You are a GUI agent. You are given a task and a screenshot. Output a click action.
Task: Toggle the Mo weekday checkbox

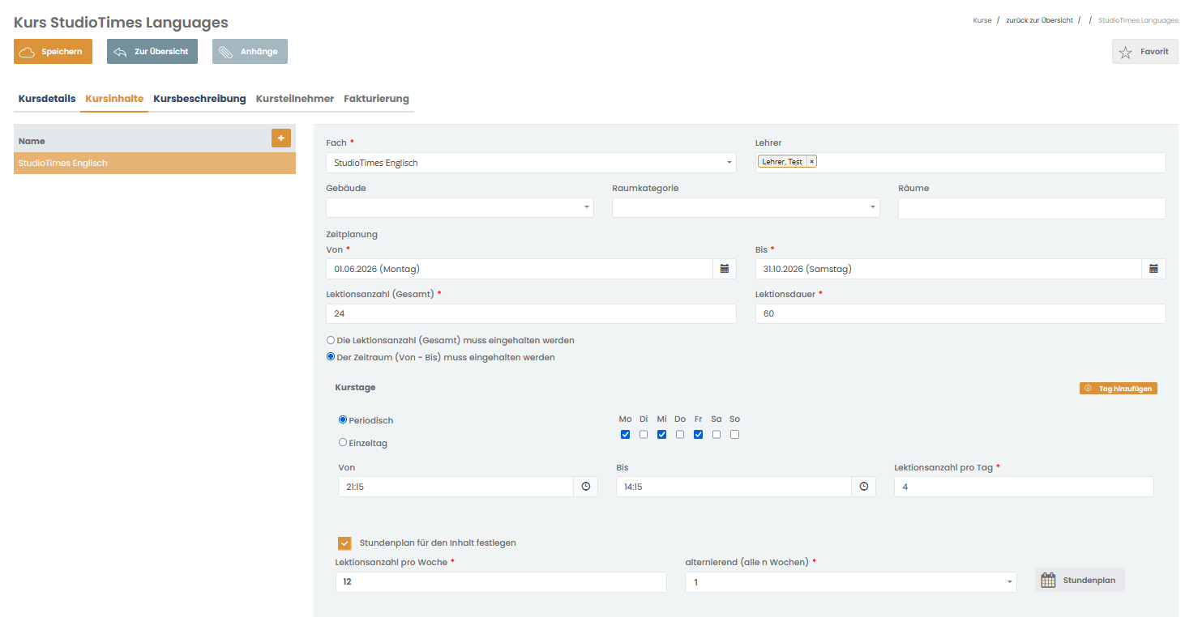coord(625,435)
